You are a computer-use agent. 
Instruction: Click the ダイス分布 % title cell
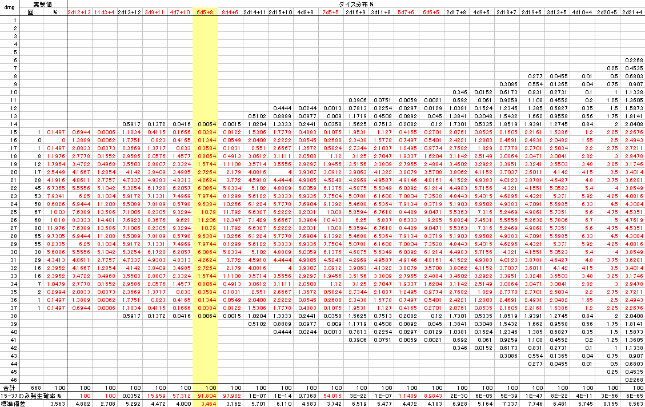pyautogui.click(x=356, y=4)
